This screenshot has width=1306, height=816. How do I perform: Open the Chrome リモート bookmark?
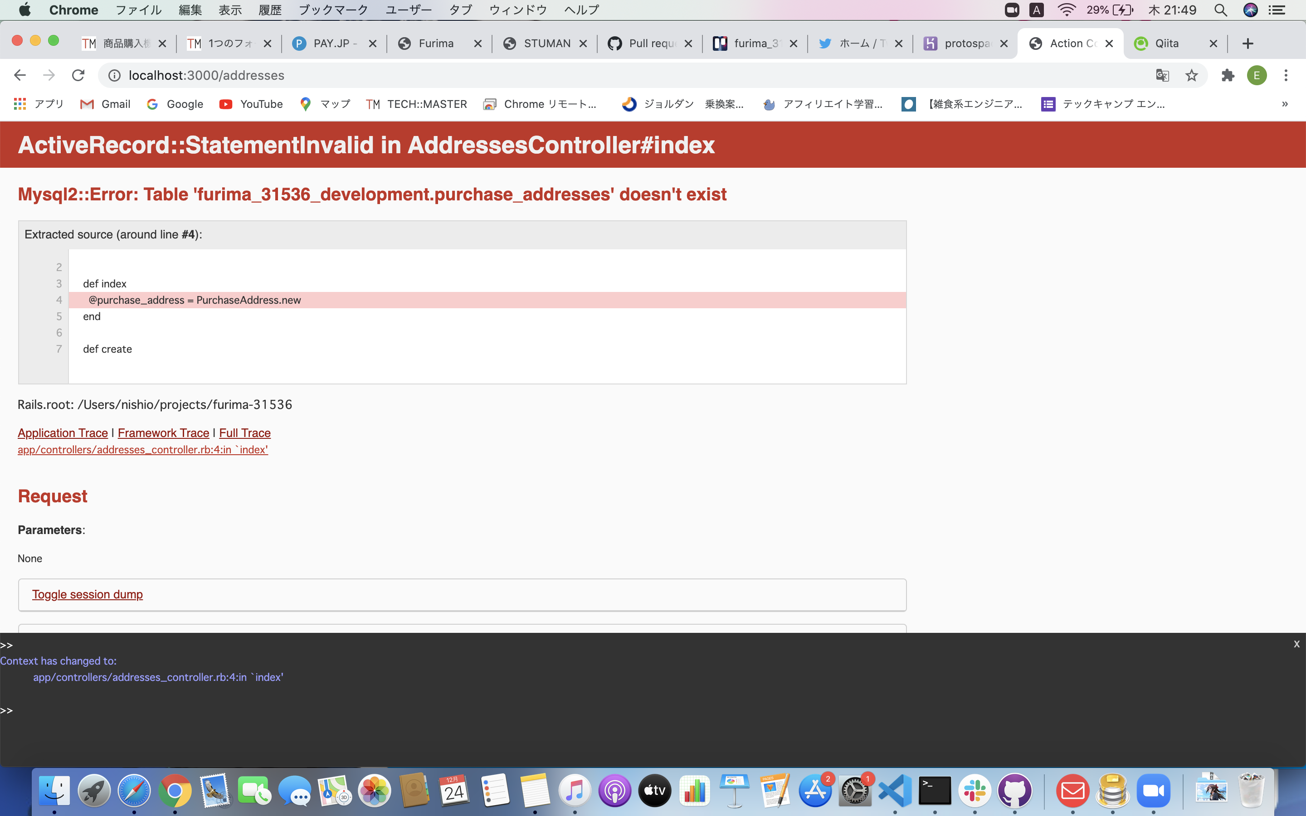click(x=540, y=104)
